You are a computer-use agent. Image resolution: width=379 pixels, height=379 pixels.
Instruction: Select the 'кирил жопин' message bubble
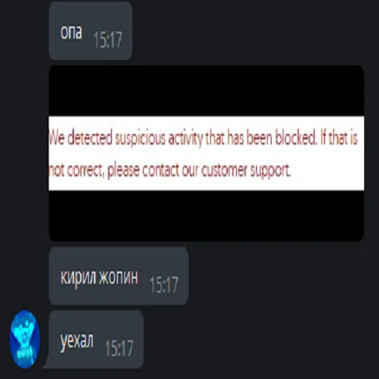click(x=118, y=275)
